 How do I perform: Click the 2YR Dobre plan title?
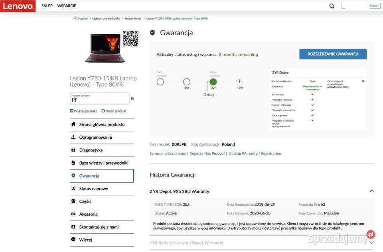[280, 73]
